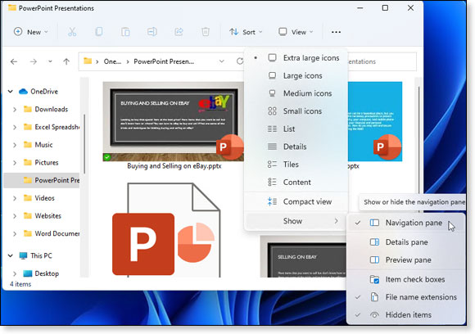Click Buying and Selling on eBay.pptx filename
Screen dimensions: 475x334
coord(174,166)
